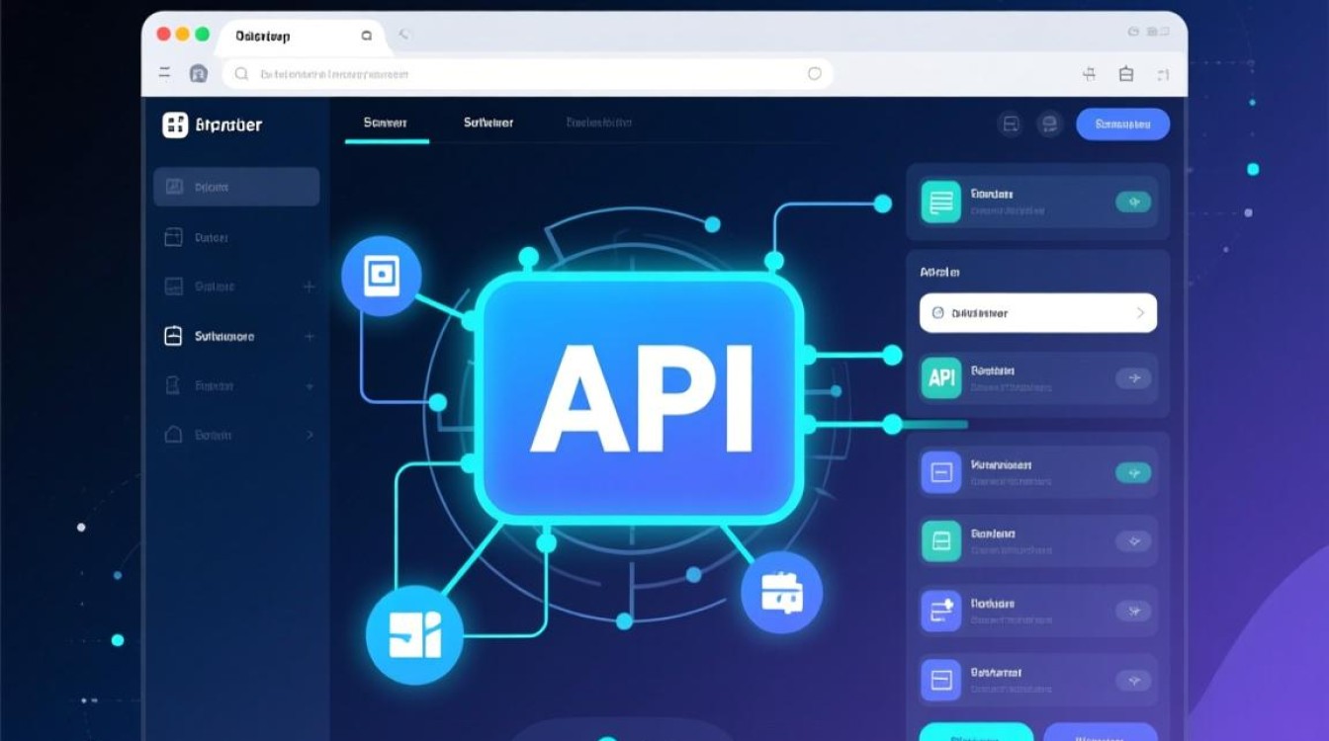This screenshot has width=1329, height=741.
Task: Enable the toggle on the green API row
Action: (x=1133, y=378)
